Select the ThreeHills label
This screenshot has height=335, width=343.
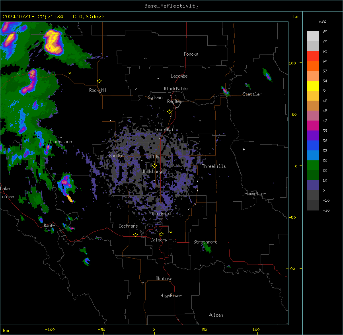(x=214, y=166)
